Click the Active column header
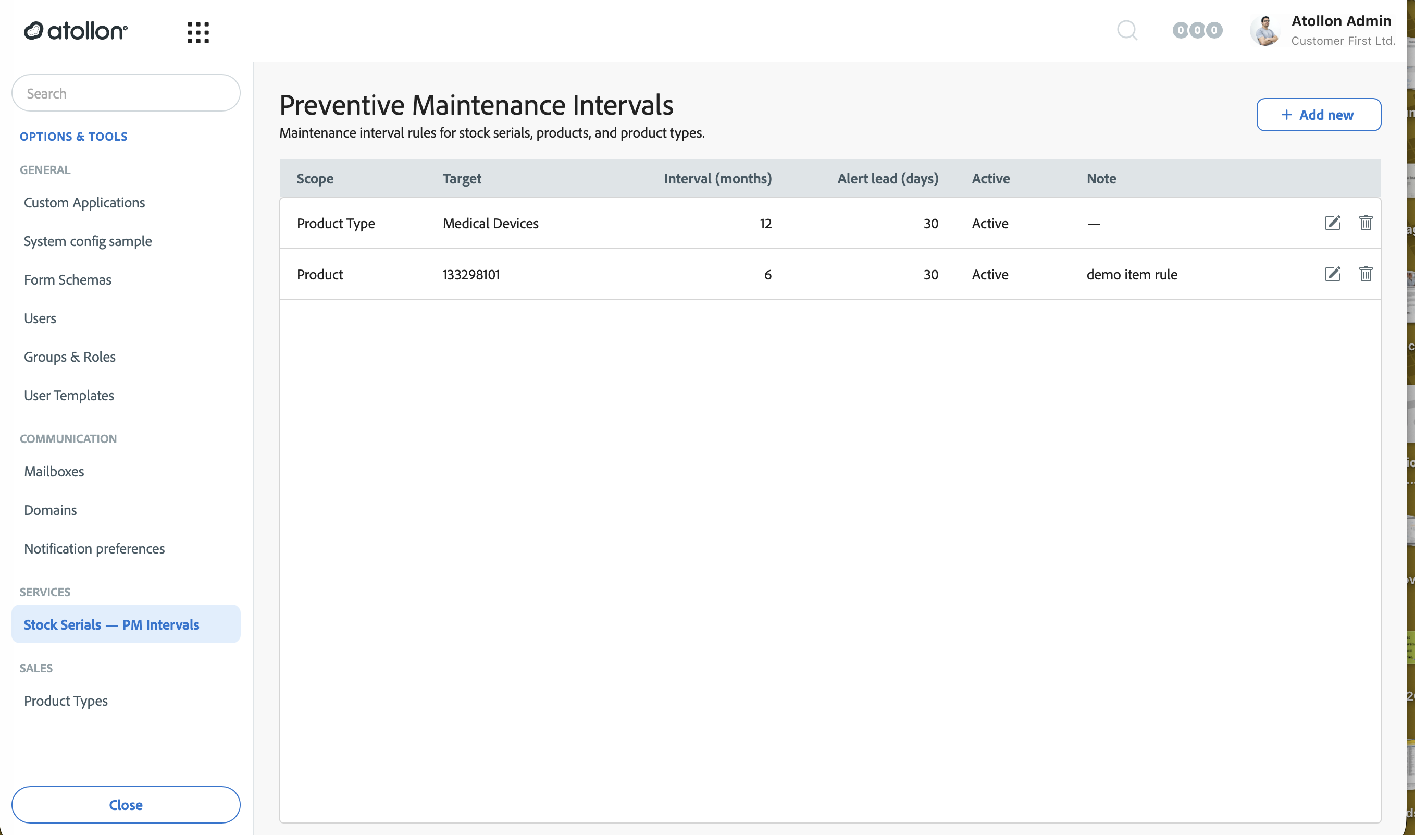The width and height of the screenshot is (1415, 835). [x=990, y=178]
